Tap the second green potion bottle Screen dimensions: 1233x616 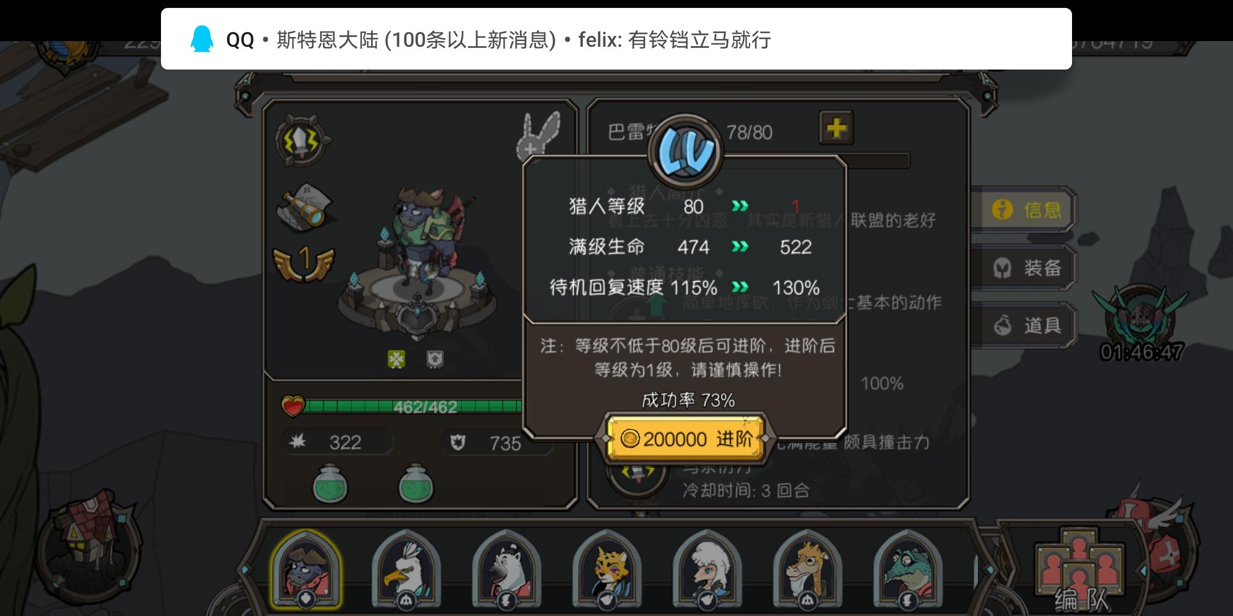click(416, 483)
